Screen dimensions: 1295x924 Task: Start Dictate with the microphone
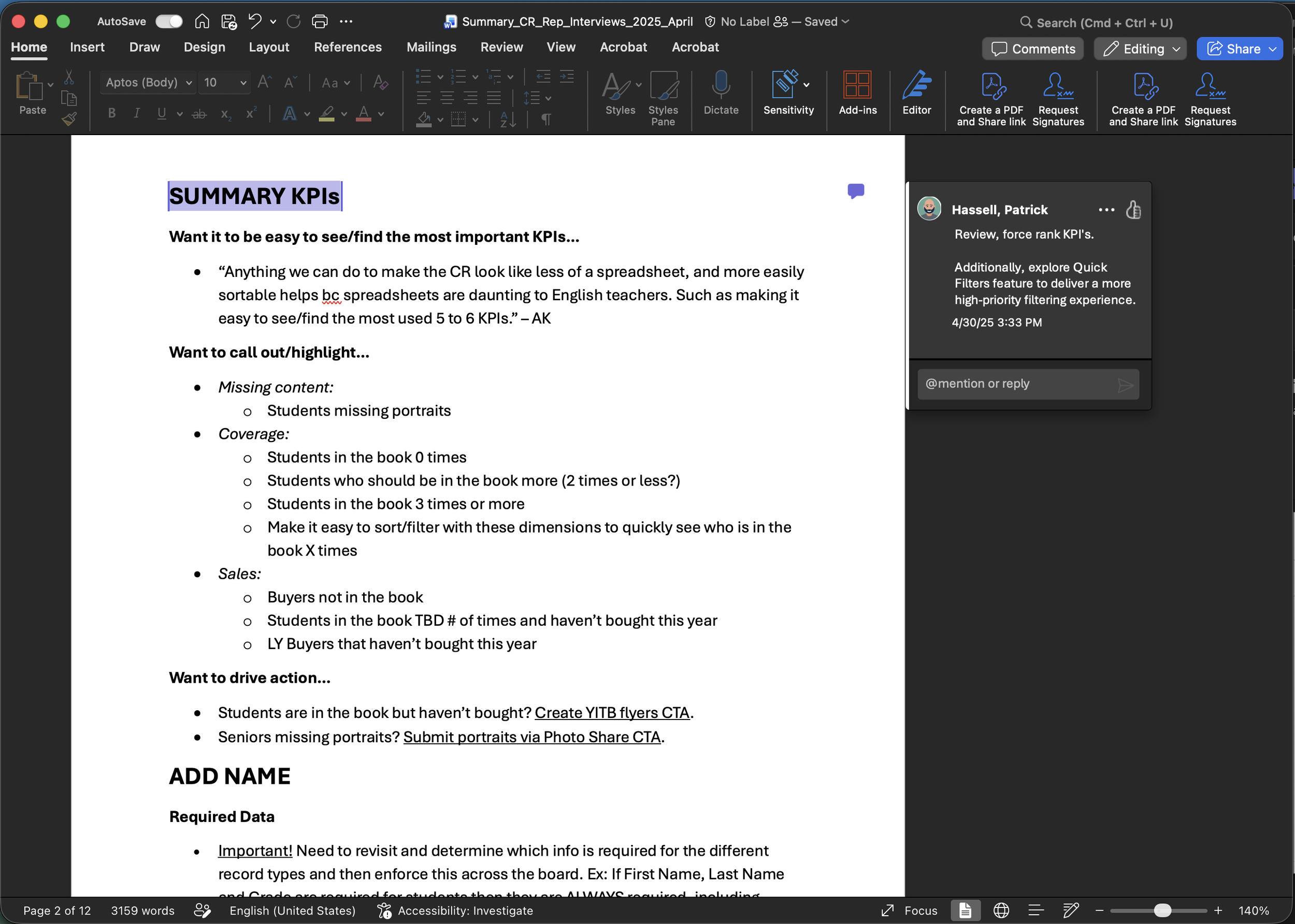721,92
